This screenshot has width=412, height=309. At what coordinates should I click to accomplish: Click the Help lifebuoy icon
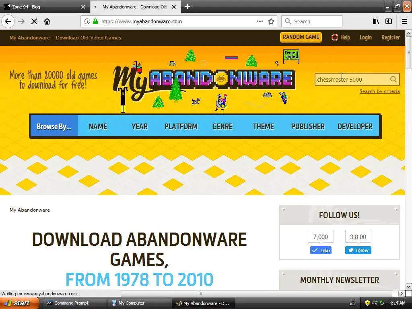[x=334, y=37]
